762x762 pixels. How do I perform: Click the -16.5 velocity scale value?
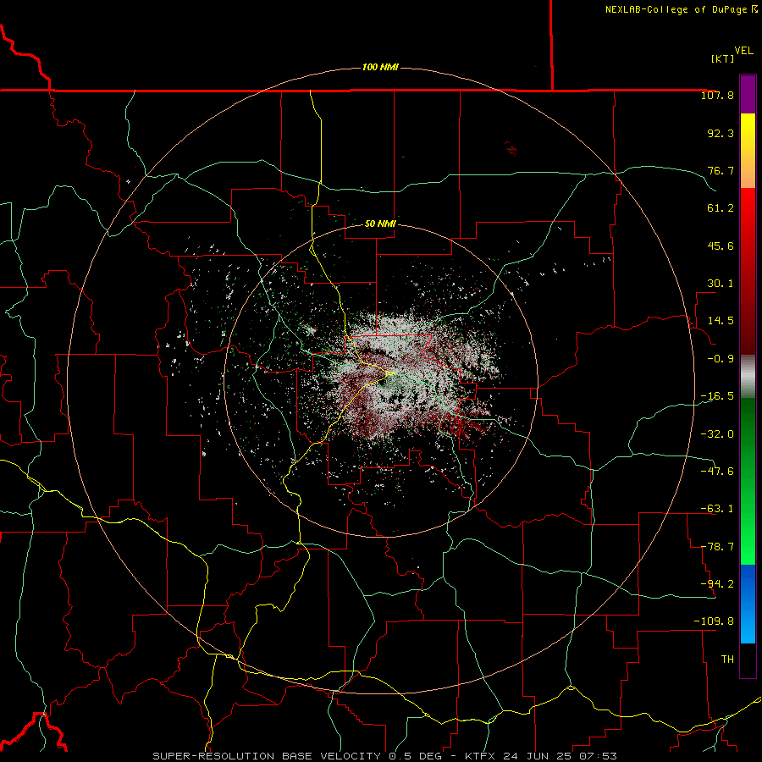[717, 396]
